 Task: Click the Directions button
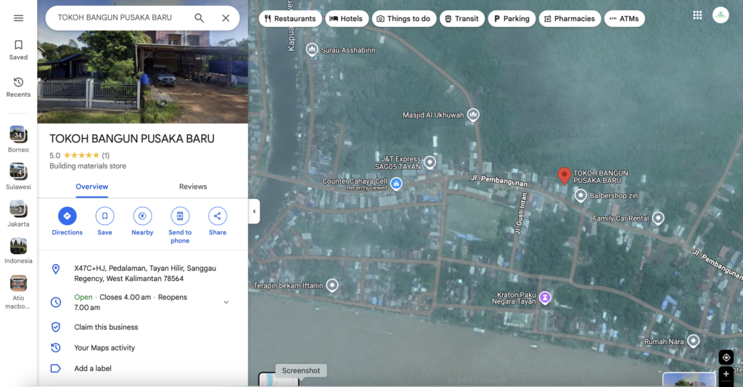click(x=67, y=216)
